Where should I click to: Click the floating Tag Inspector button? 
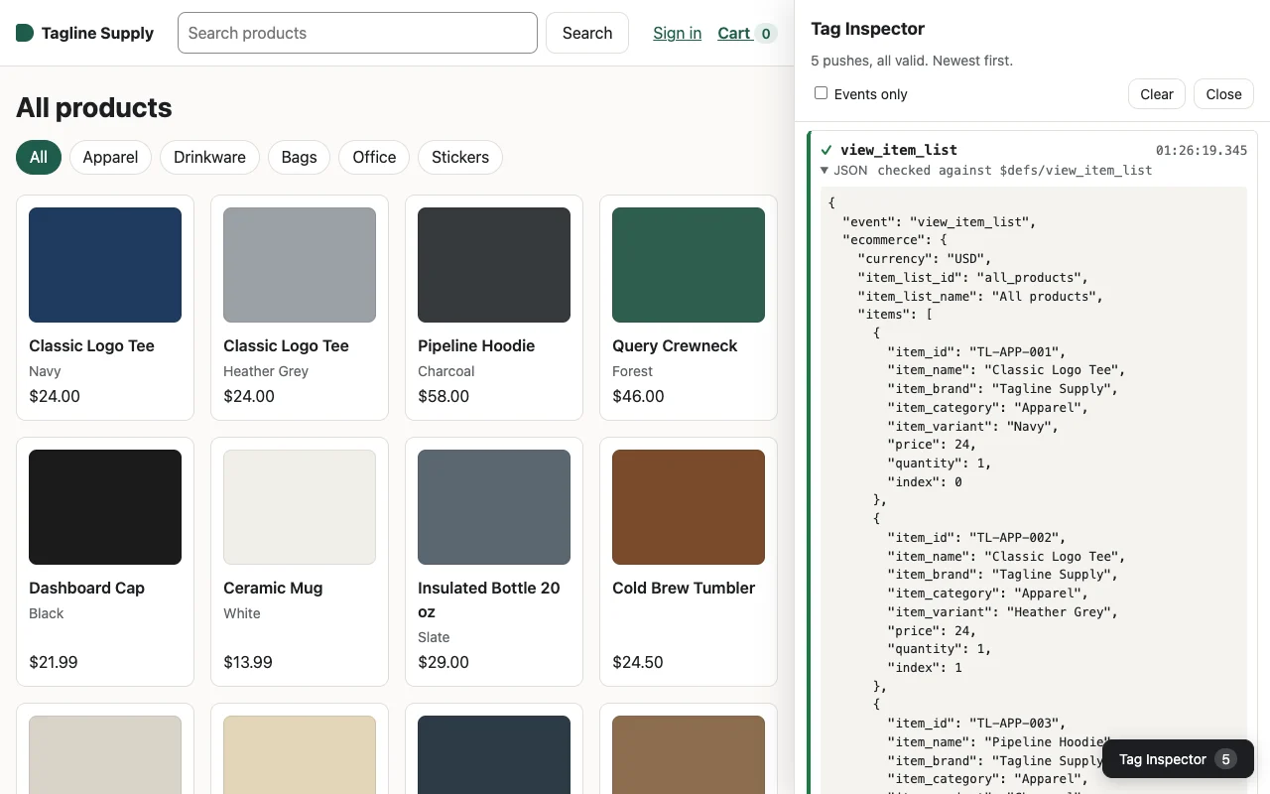click(1178, 759)
